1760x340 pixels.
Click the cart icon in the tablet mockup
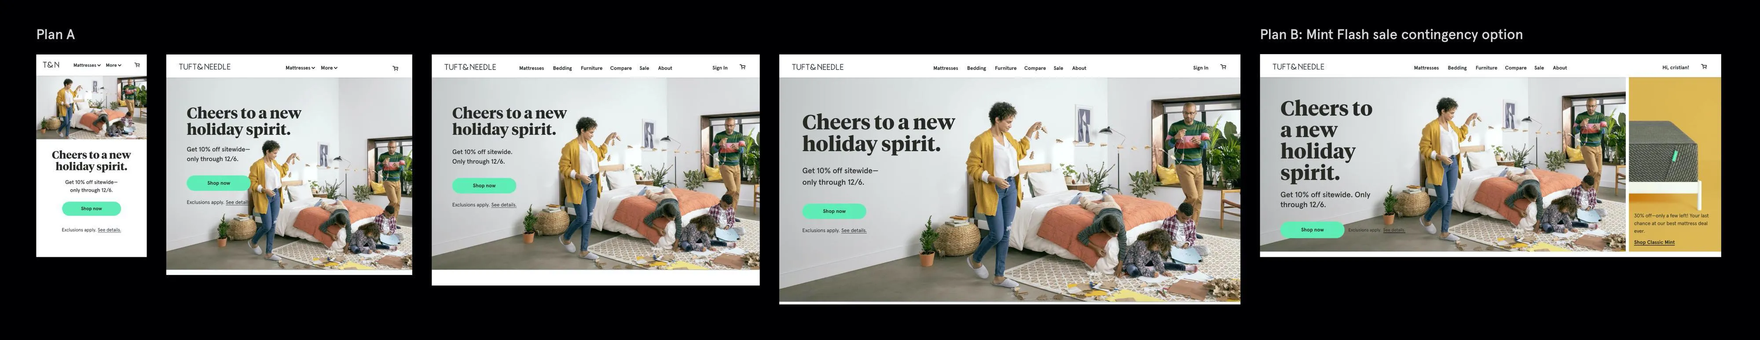396,68
